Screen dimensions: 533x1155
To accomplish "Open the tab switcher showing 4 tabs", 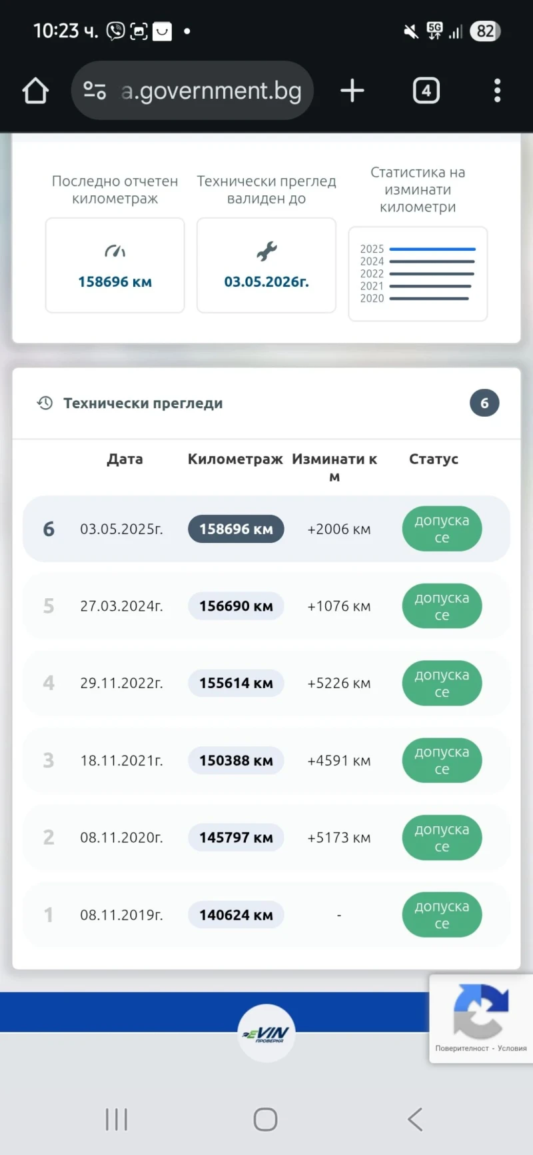I will pos(426,91).
